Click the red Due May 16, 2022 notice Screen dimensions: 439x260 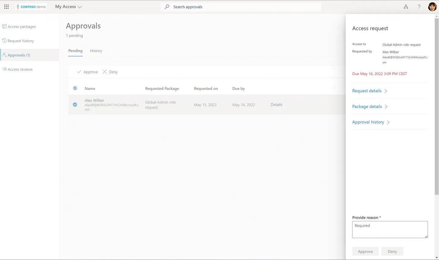point(379,74)
